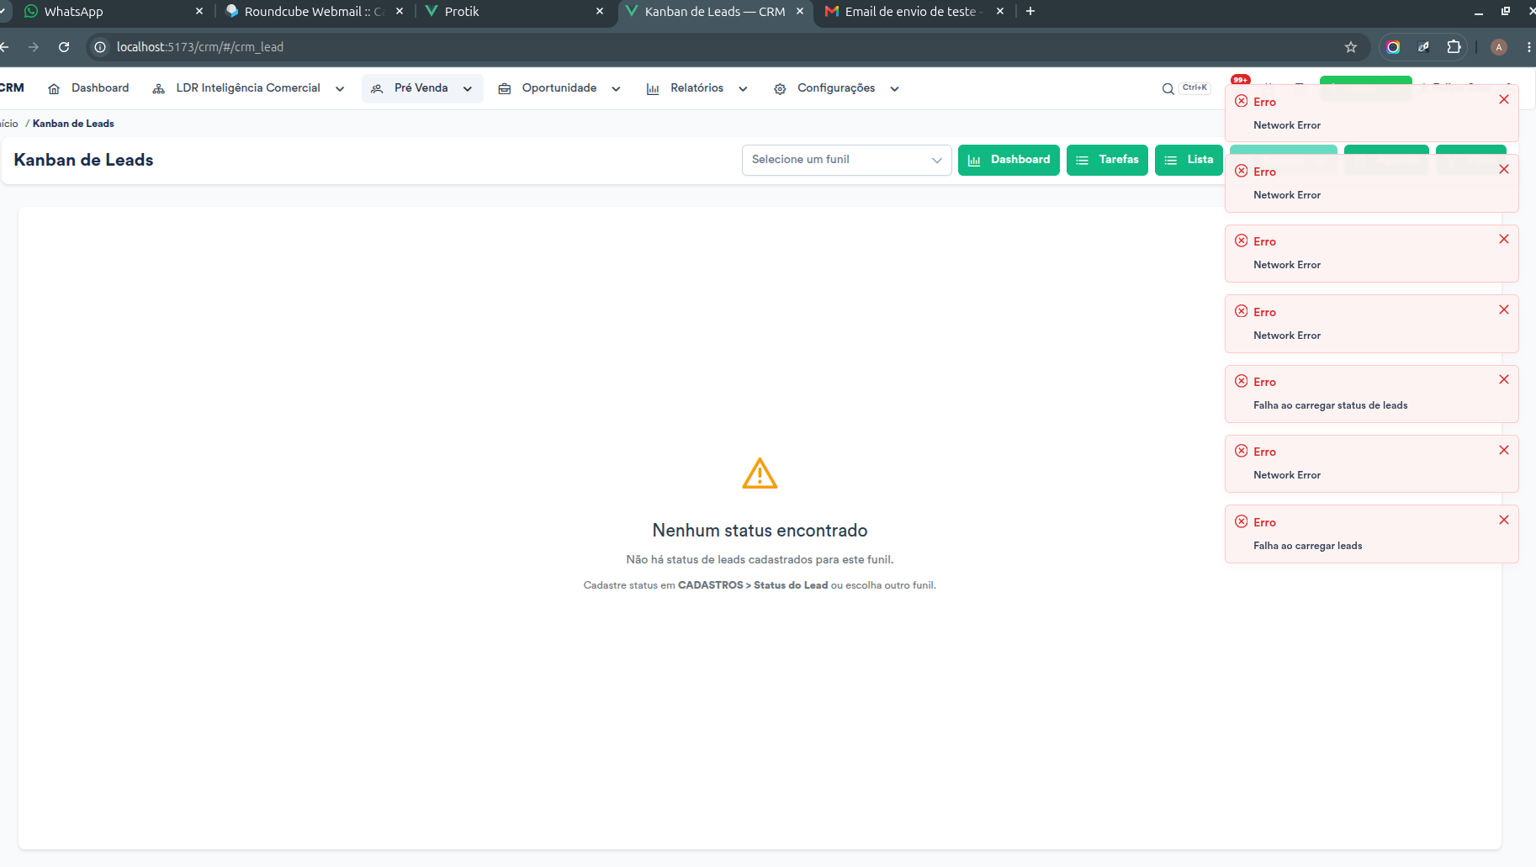Click 'Falha ao carregar status de leads' message text

pyautogui.click(x=1330, y=405)
